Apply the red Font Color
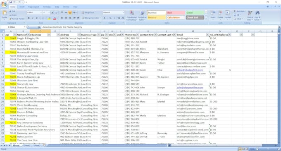281x151 pixels. (55, 18)
